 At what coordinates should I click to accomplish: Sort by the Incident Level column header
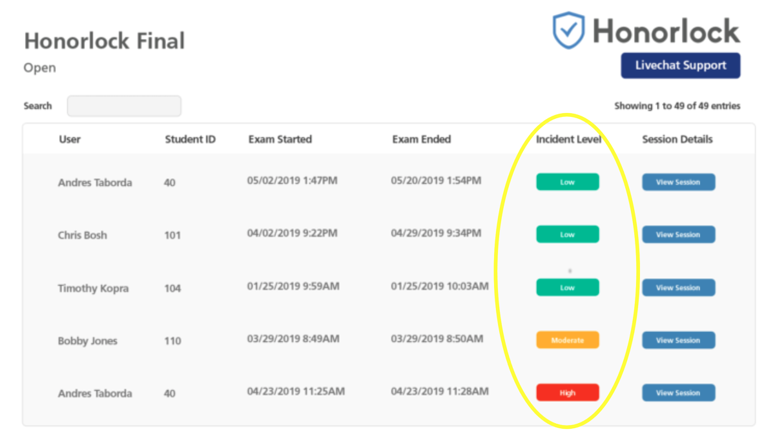coord(568,139)
